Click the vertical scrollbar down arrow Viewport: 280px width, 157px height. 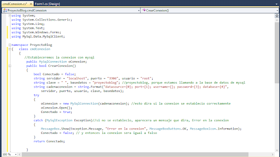277,150
